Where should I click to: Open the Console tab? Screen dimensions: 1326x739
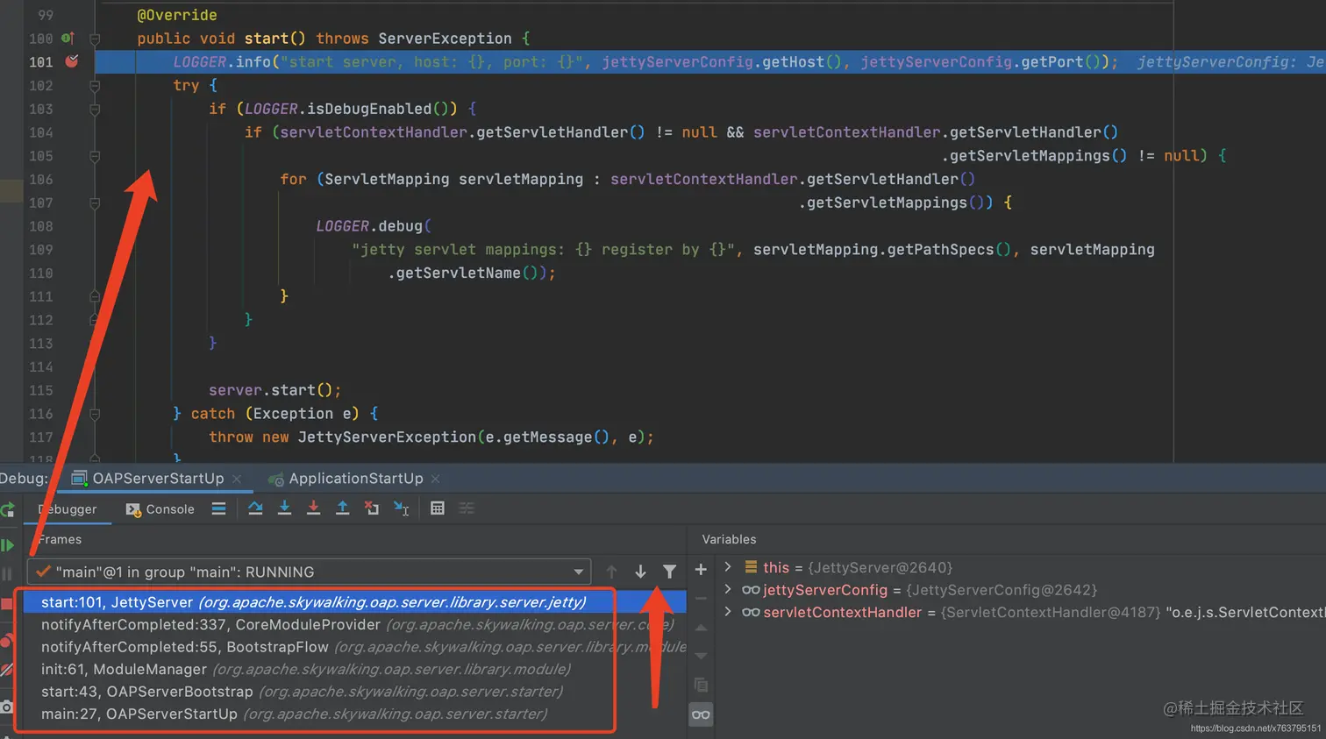click(x=160, y=509)
